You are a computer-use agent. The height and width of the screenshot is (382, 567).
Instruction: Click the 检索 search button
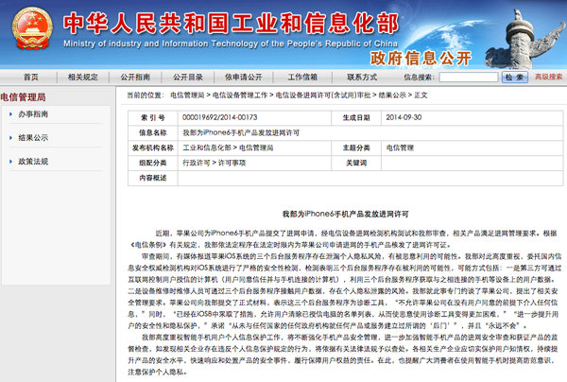coord(515,77)
